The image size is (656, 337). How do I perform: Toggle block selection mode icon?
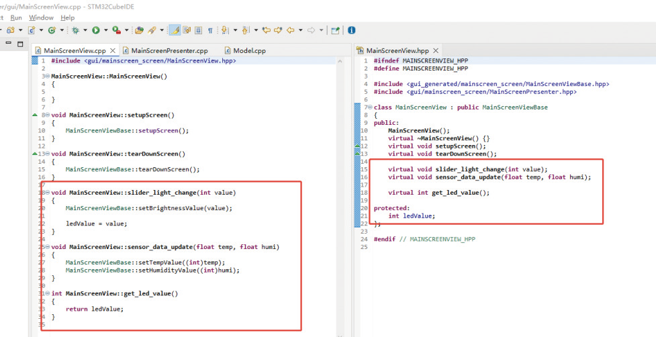pyautogui.click(x=198, y=30)
